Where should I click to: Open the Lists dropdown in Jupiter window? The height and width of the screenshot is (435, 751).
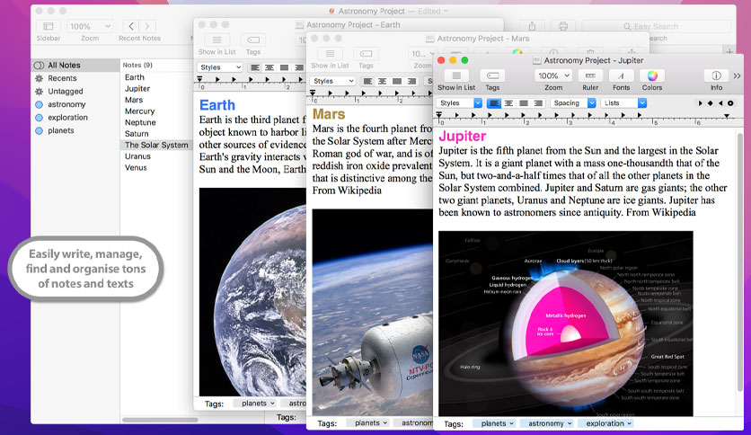(x=623, y=103)
